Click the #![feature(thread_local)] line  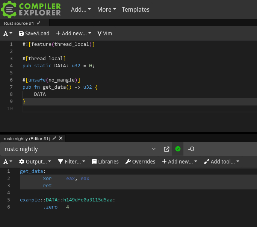(x=59, y=44)
